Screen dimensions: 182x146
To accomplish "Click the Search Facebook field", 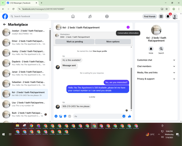I will point(29,16).
